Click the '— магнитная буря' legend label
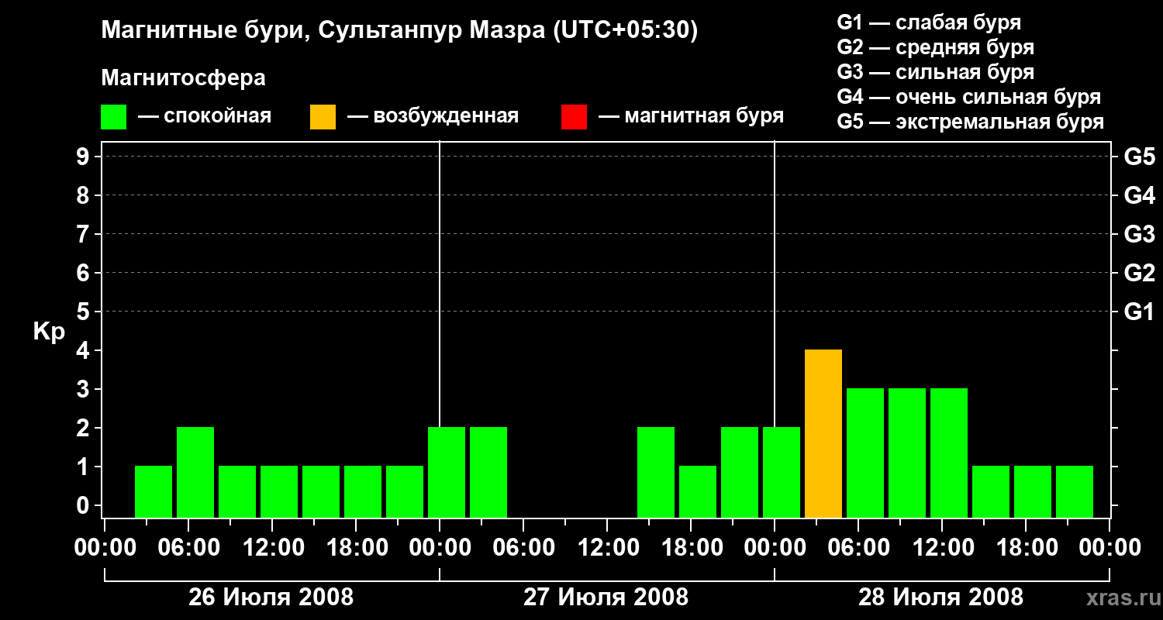 pyautogui.click(x=692, y=117)
